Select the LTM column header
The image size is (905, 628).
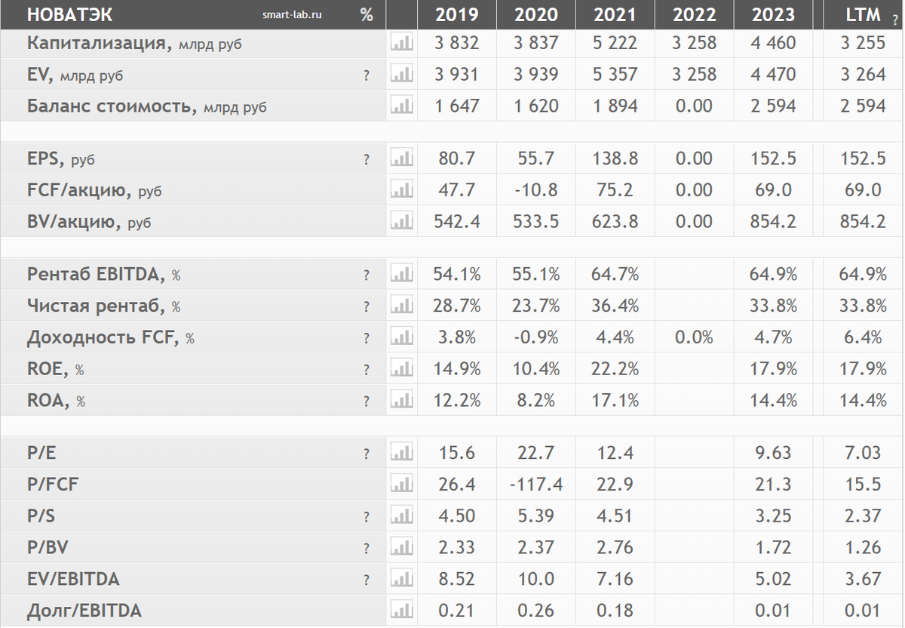pos(864,14)
